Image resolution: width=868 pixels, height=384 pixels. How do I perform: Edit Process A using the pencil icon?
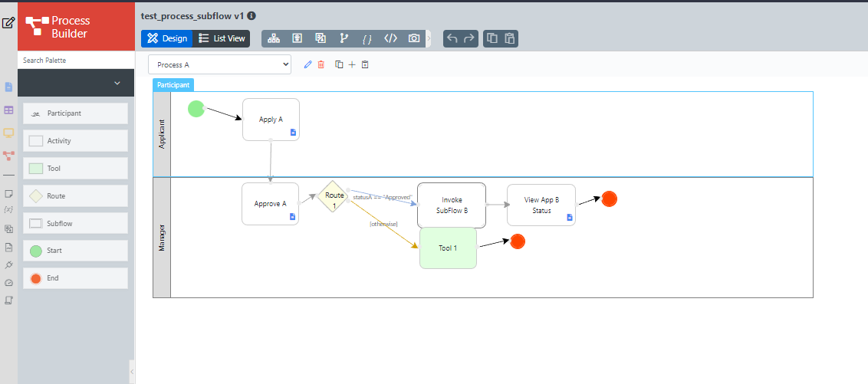308,64
